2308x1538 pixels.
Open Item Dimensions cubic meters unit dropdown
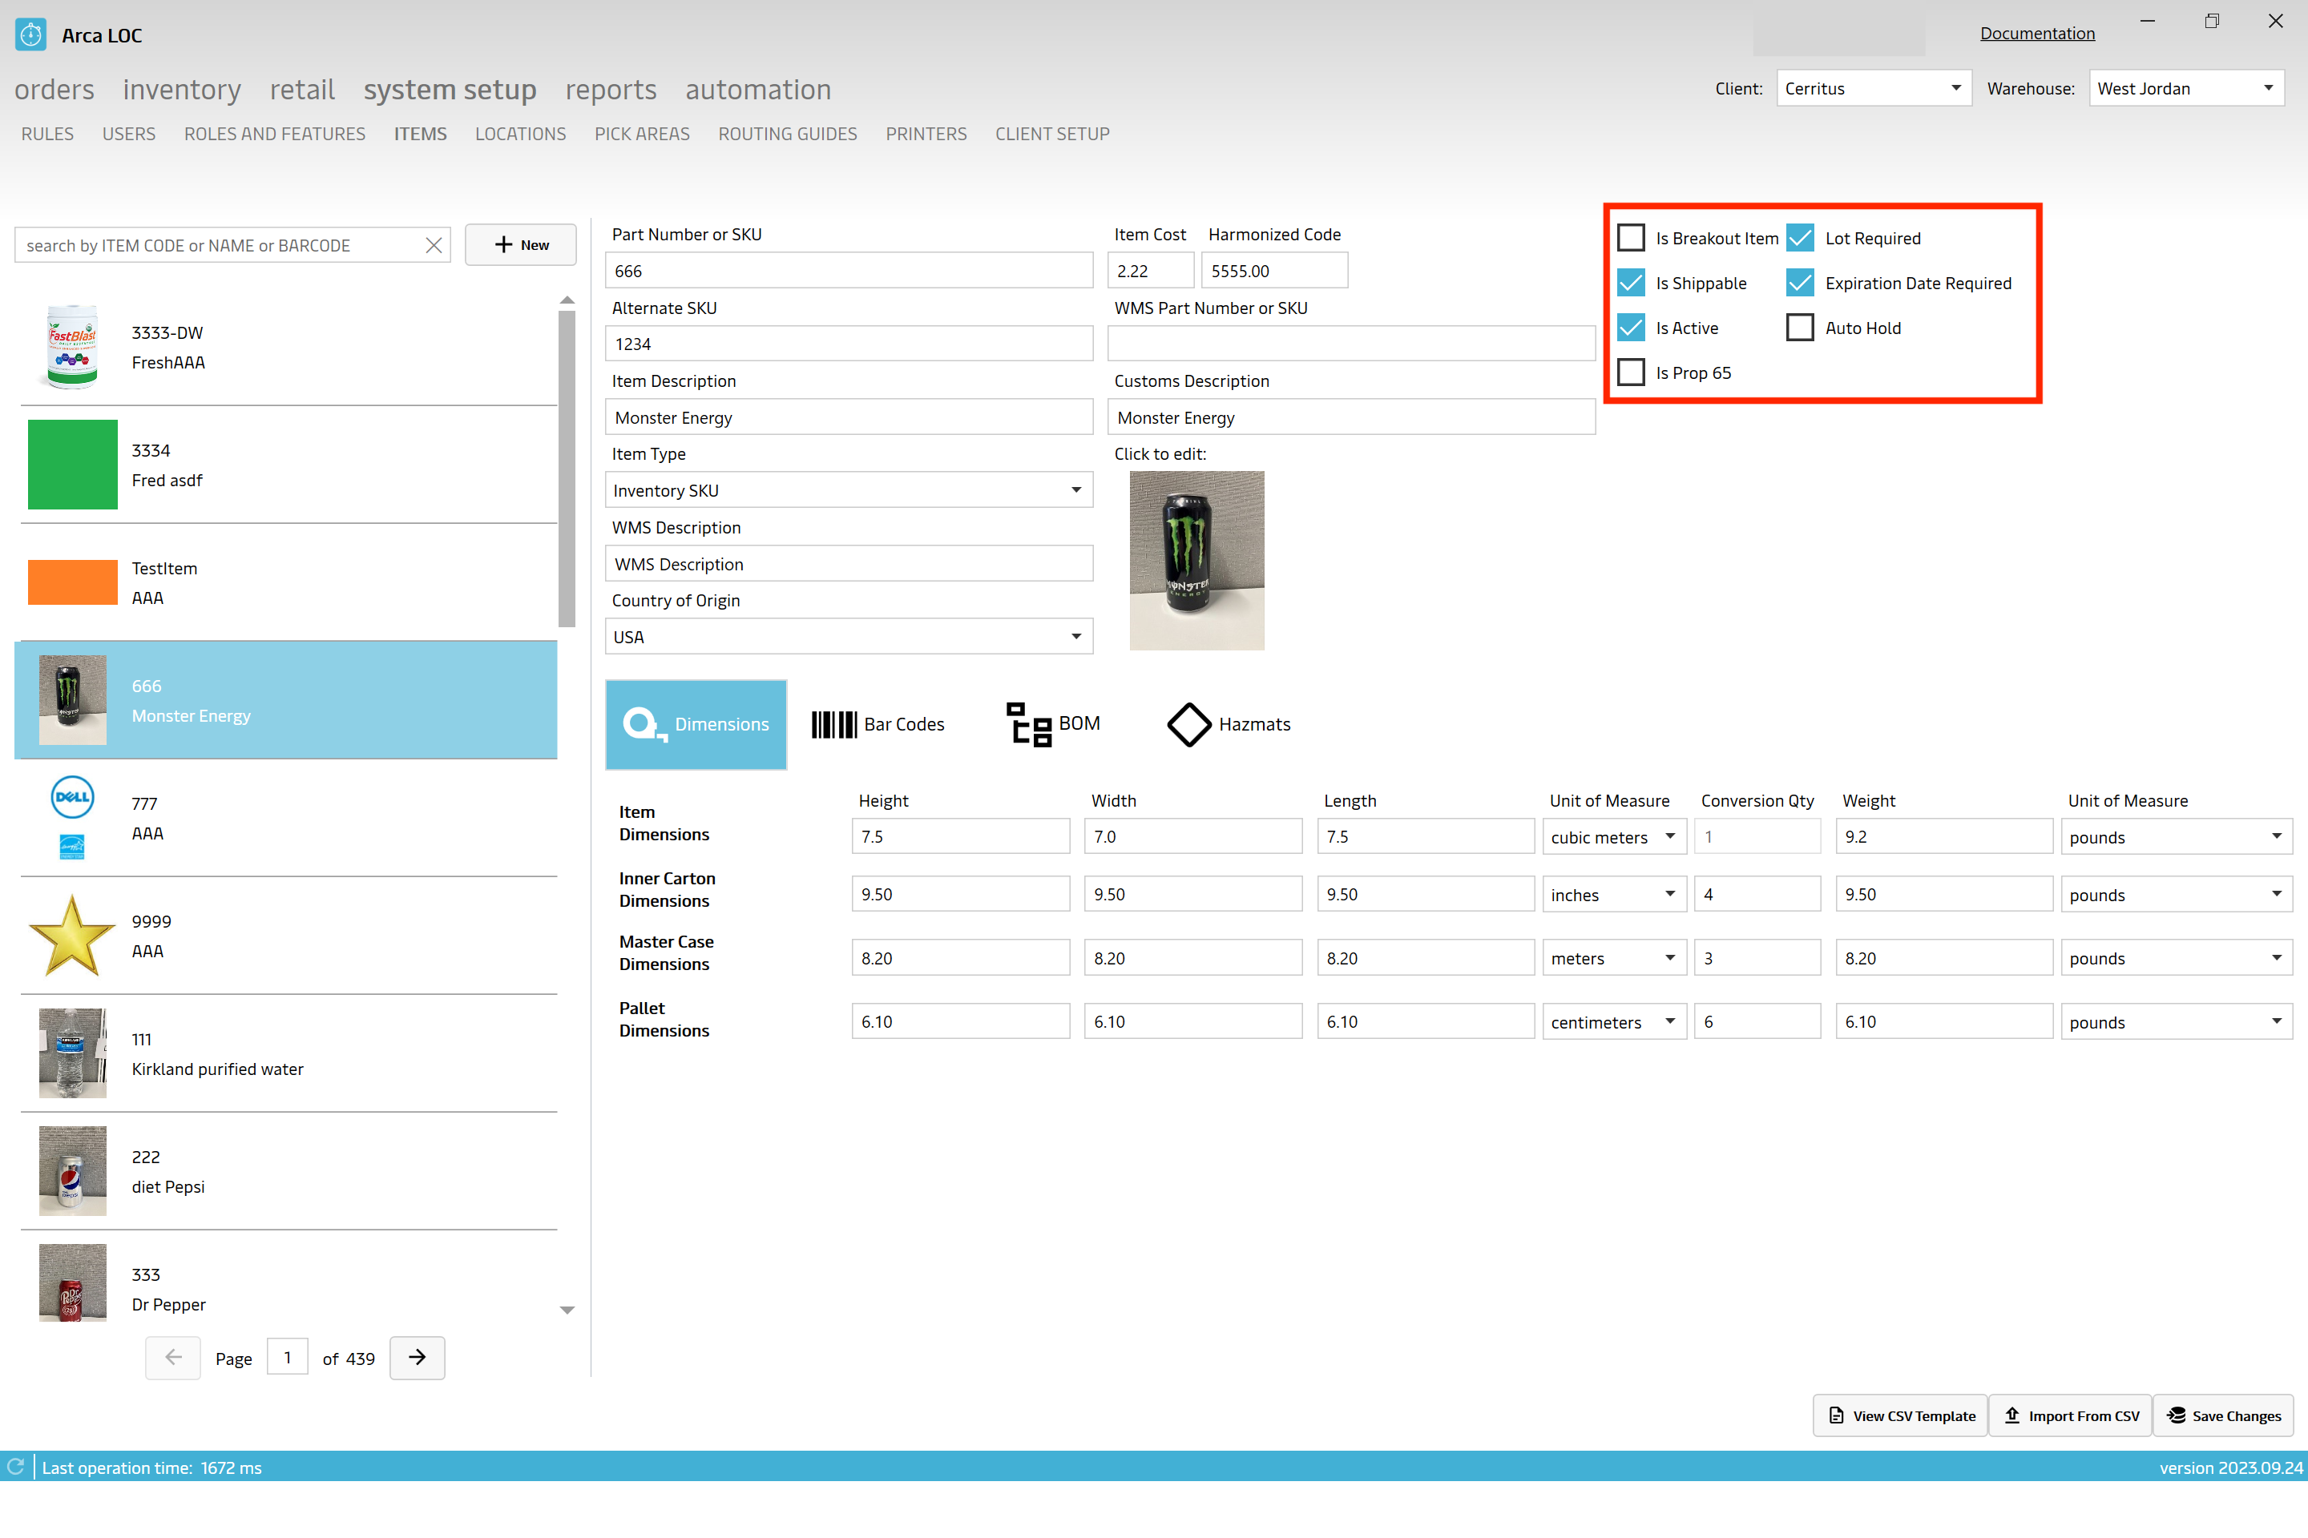coord(1614,836)
